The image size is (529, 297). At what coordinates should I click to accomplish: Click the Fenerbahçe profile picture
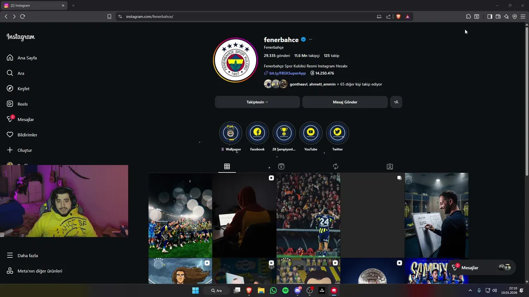[x=236, y=60]
